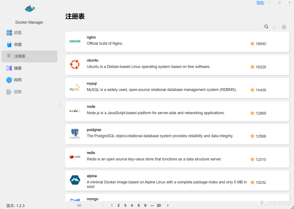The height and width of the screenshot is (209, 294).
Task: Click the NGINX logo
Action: 75,41
